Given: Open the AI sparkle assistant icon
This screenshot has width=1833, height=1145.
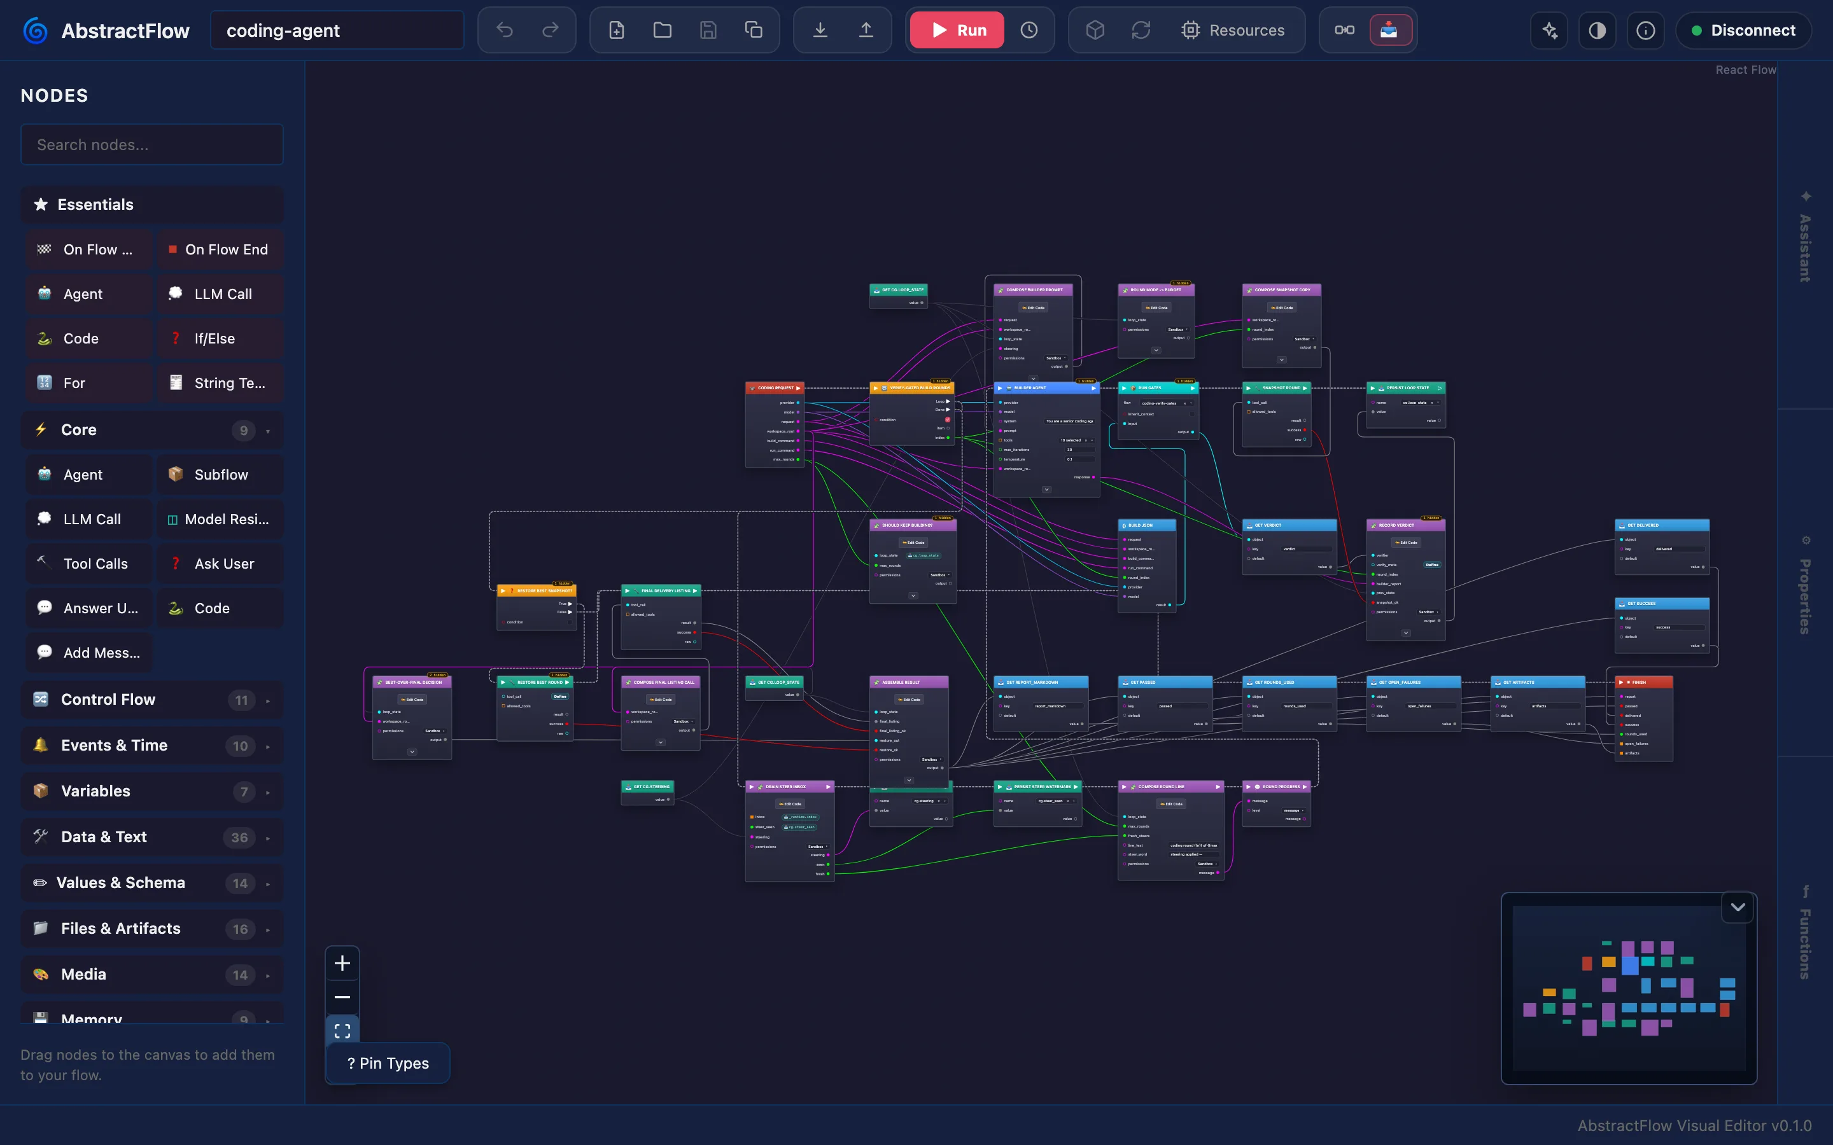Looking at the screenshot, I should coord(1550,31).
